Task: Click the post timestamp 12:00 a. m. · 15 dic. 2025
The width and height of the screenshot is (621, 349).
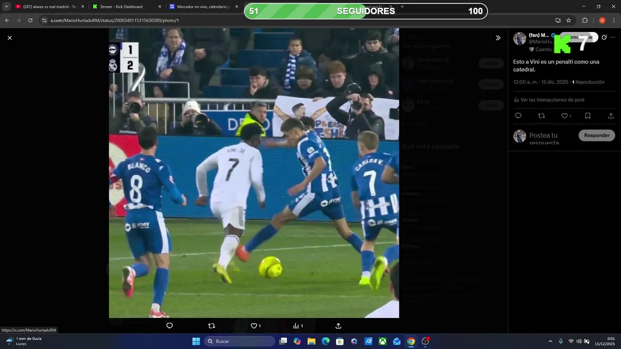Action: (540, 82)
